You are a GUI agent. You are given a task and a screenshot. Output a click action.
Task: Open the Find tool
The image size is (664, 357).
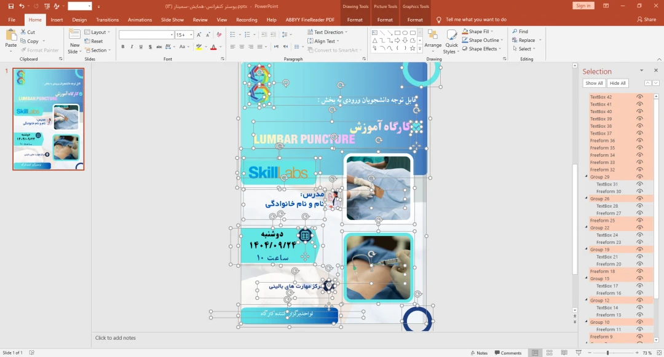click(520, 31)
